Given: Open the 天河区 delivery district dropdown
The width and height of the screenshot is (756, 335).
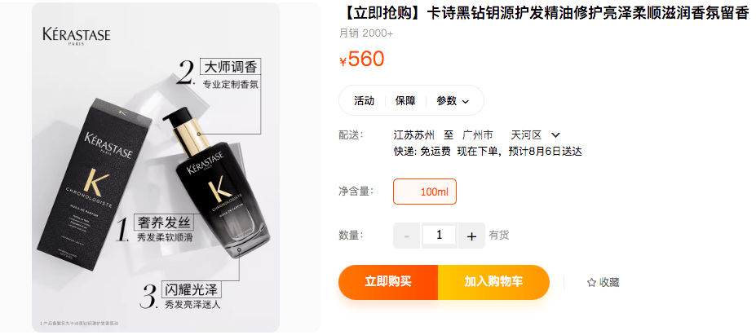Looking at the screenshot, I should point(535,135).
